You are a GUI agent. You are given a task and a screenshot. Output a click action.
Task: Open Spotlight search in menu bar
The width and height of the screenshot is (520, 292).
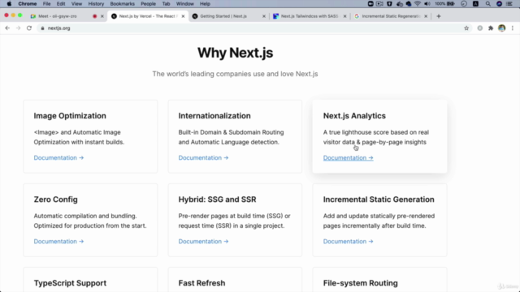coord(487,3)
